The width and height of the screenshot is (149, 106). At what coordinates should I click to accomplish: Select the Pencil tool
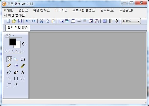9,65
